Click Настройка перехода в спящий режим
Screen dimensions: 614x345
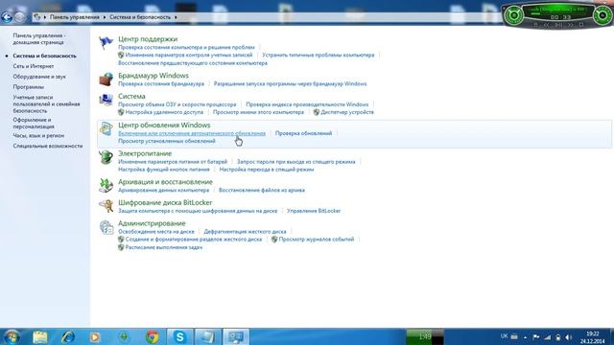coord(267,170)
